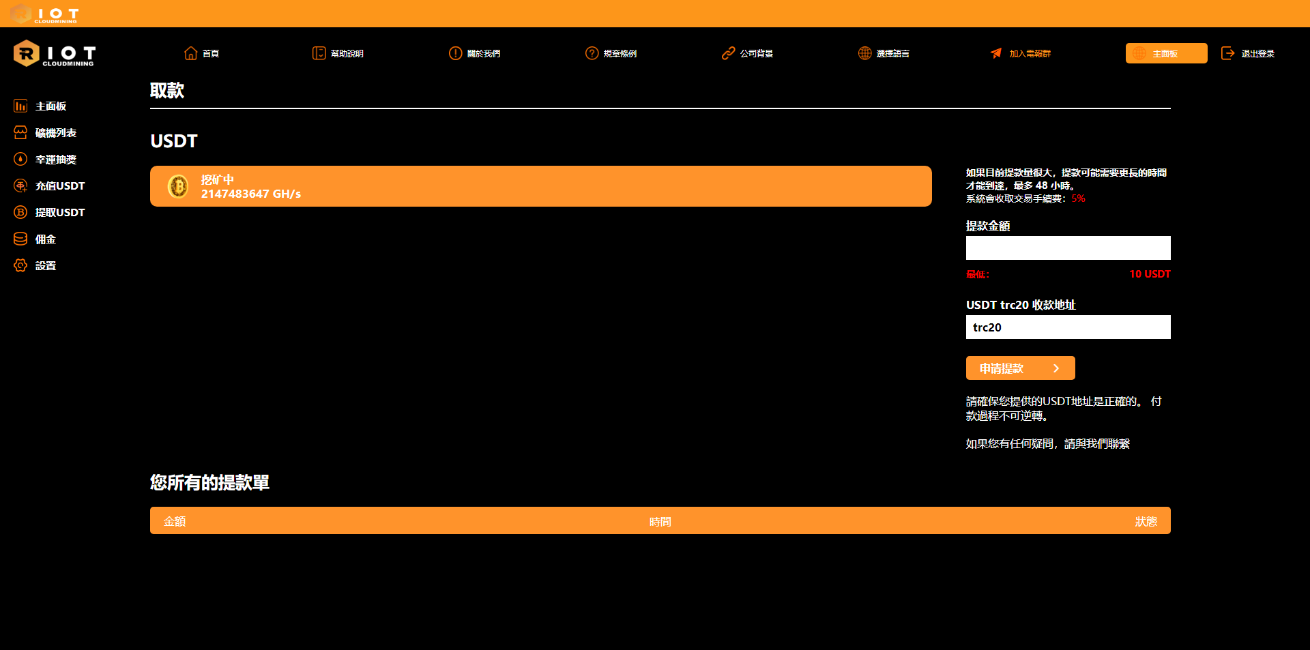
Task: Click the 申请提款 submit button
Action: tap(1021, 368)
